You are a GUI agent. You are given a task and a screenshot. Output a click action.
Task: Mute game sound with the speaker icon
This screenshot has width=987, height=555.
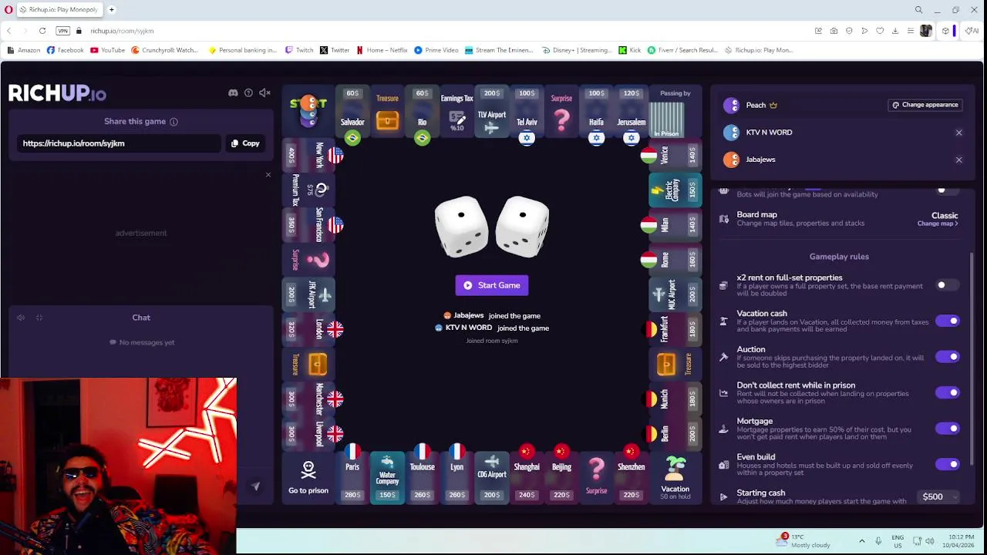(264, 93)
